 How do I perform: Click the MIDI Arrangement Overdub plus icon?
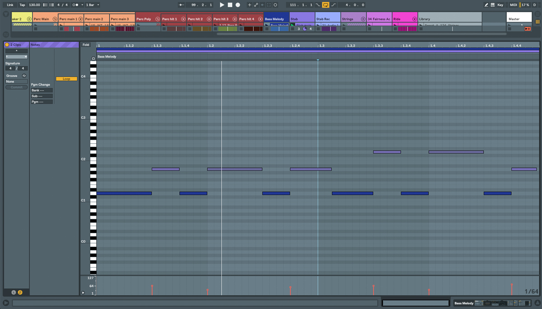249,5
